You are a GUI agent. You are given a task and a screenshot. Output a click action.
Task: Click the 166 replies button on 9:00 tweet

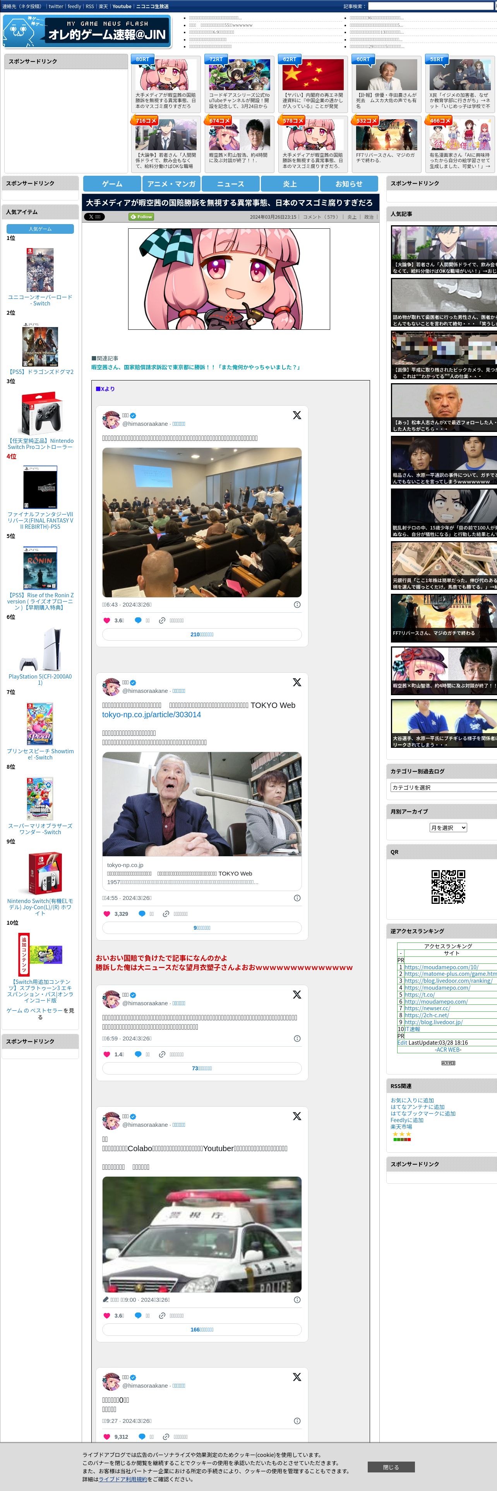tap(202, 1330)
